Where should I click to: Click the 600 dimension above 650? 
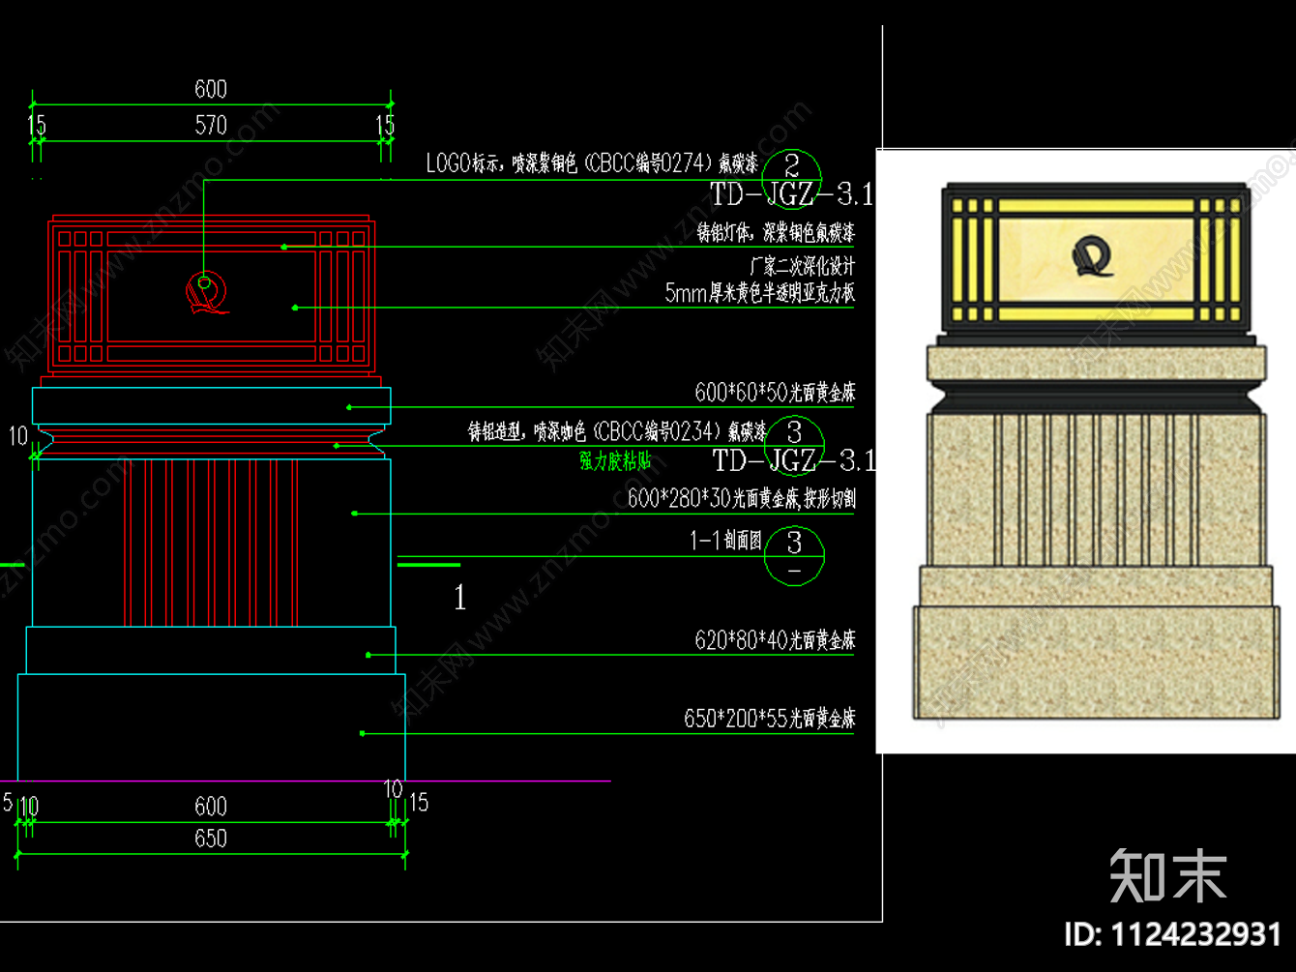pyautogui.click(x=211, y=807)
